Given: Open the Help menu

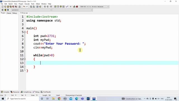Looking at the screenshot, I should click(x=50, y=4).
